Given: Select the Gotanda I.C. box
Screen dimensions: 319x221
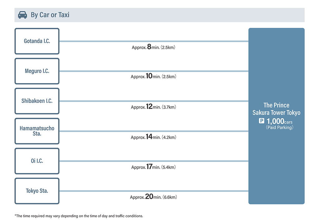Looking at the screenshot, I should (37, 41).
